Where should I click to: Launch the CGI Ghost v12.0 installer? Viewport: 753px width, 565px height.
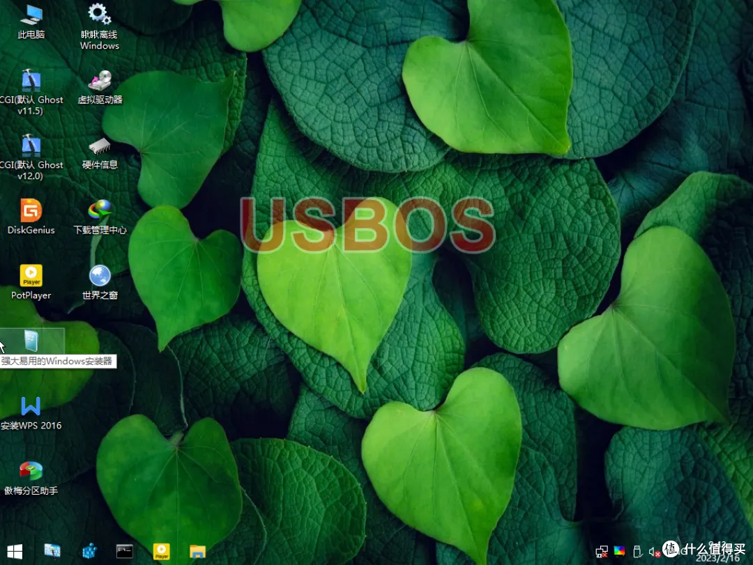[31, 146]
